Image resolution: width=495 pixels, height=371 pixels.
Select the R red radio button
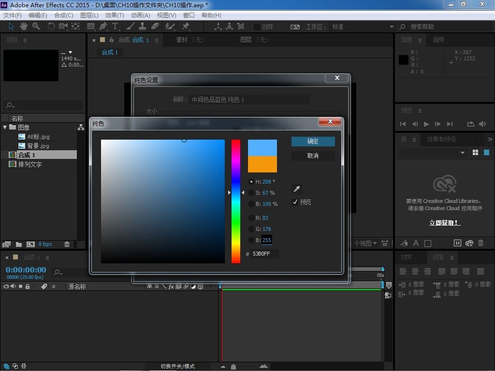251,218
